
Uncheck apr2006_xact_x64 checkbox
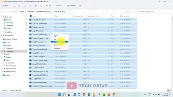coord(30,27)
